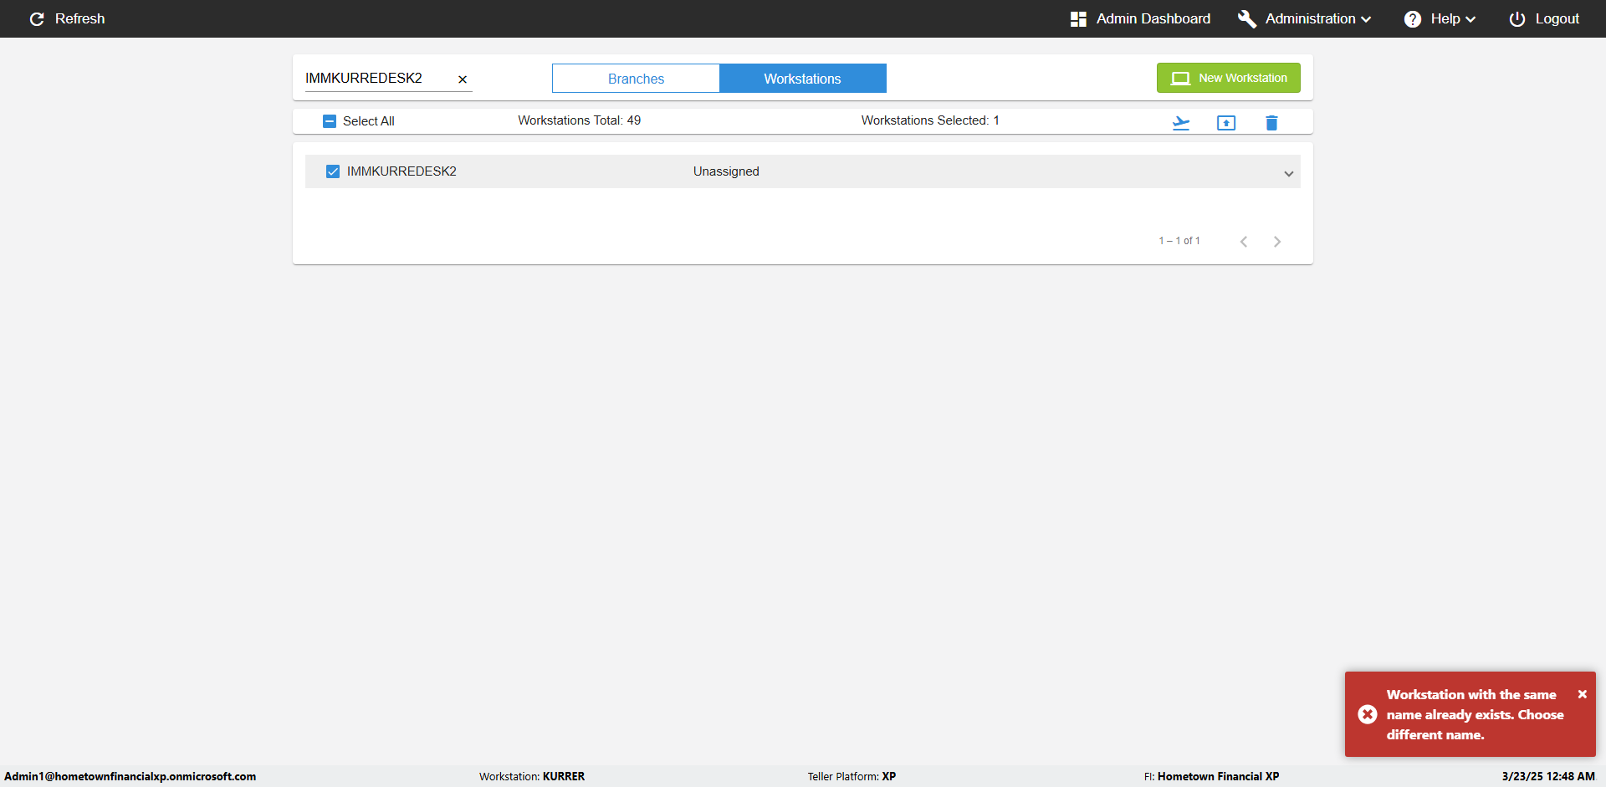This screenshot has width=1606, height=787.
Task: Click the upload workstation box icon
Action: (x=1226, y=123)
